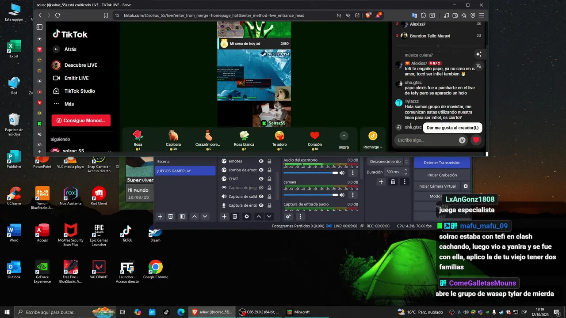
Task: Click Iniciar Grabación button
Action: (x=442, y=175)
